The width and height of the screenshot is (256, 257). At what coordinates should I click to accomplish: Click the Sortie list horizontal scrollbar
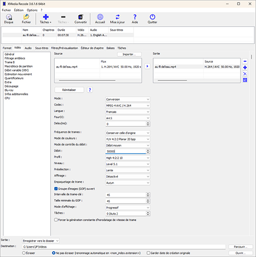click(x=173, y=80)
